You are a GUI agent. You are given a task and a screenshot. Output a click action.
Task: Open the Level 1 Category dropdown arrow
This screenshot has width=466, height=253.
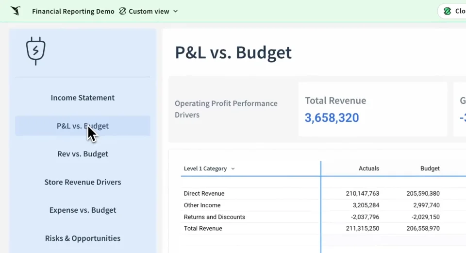coord(233,169)
